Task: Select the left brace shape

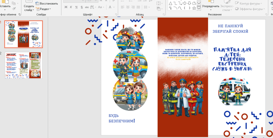Action: pos(184,8)
